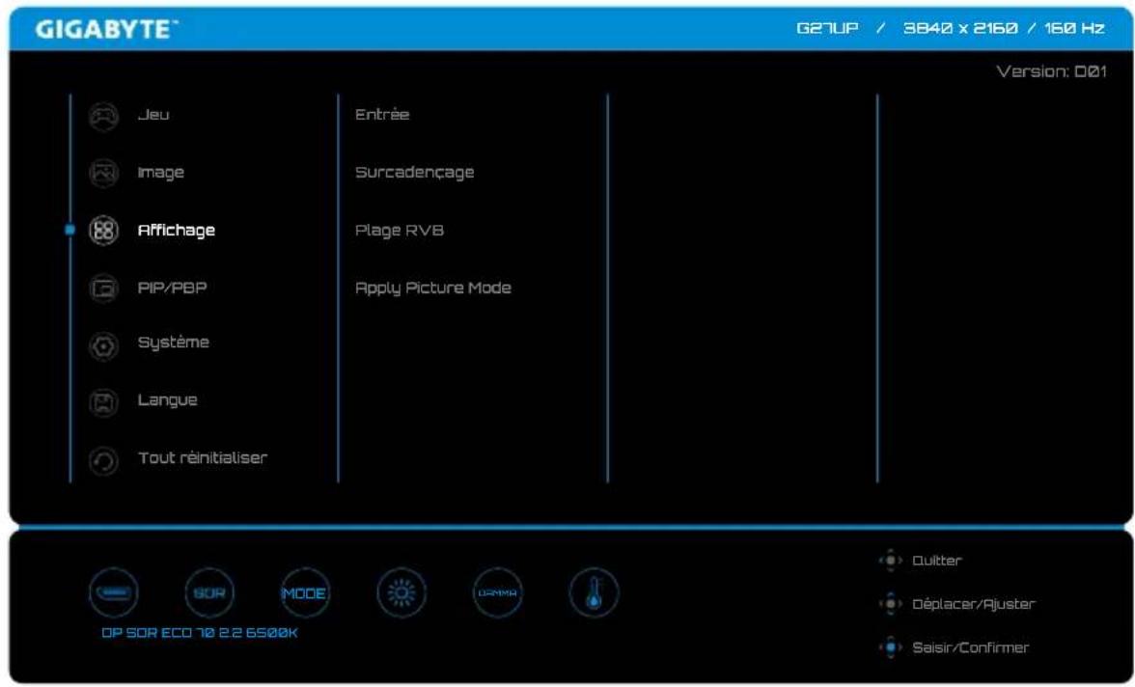Screen dimensions: 1135x687
Task: Click the GAMMA round icon
Action: coord(497,592)
